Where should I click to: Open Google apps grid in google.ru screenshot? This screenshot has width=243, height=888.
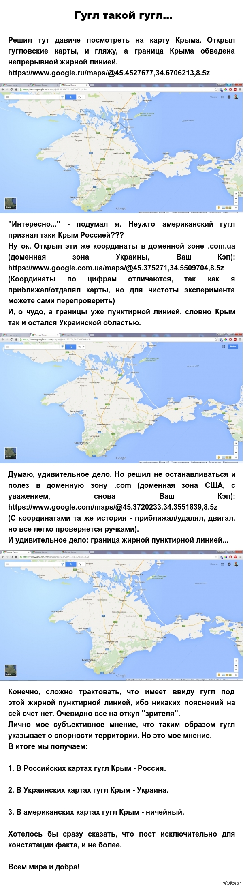point(222,97)
